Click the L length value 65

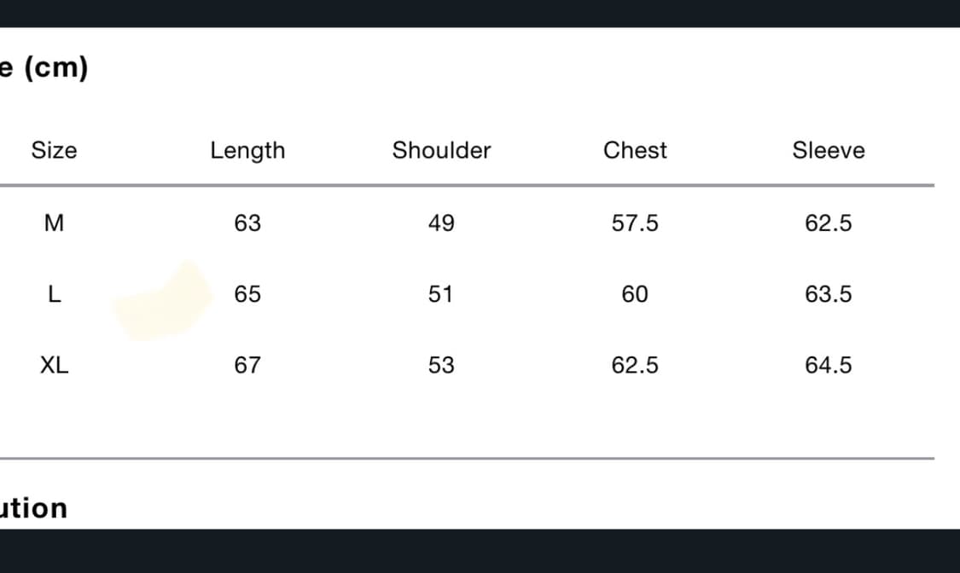pyautogui.click(x=247, y=294)
